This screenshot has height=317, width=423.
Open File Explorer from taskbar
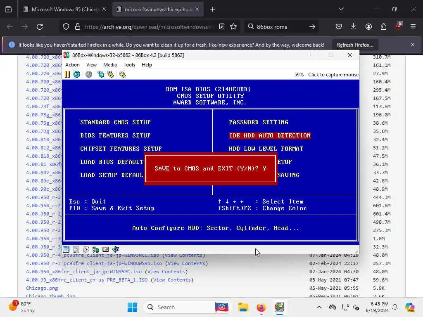click(243, 307)
